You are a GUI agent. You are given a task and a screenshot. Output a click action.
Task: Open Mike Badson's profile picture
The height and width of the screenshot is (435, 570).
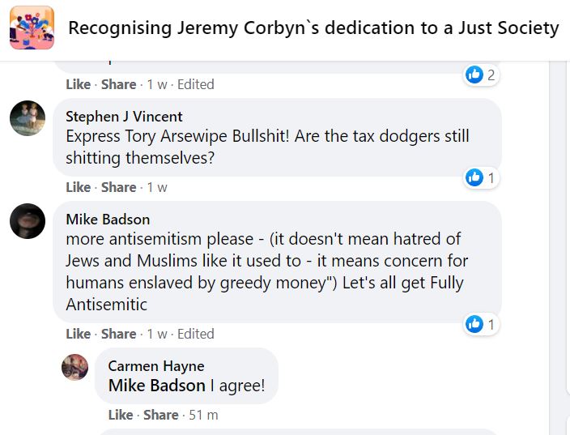pos(27,221)
